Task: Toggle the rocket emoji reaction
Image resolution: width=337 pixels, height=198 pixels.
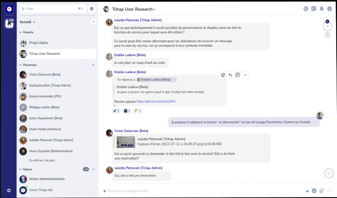Action: [116, 111]
